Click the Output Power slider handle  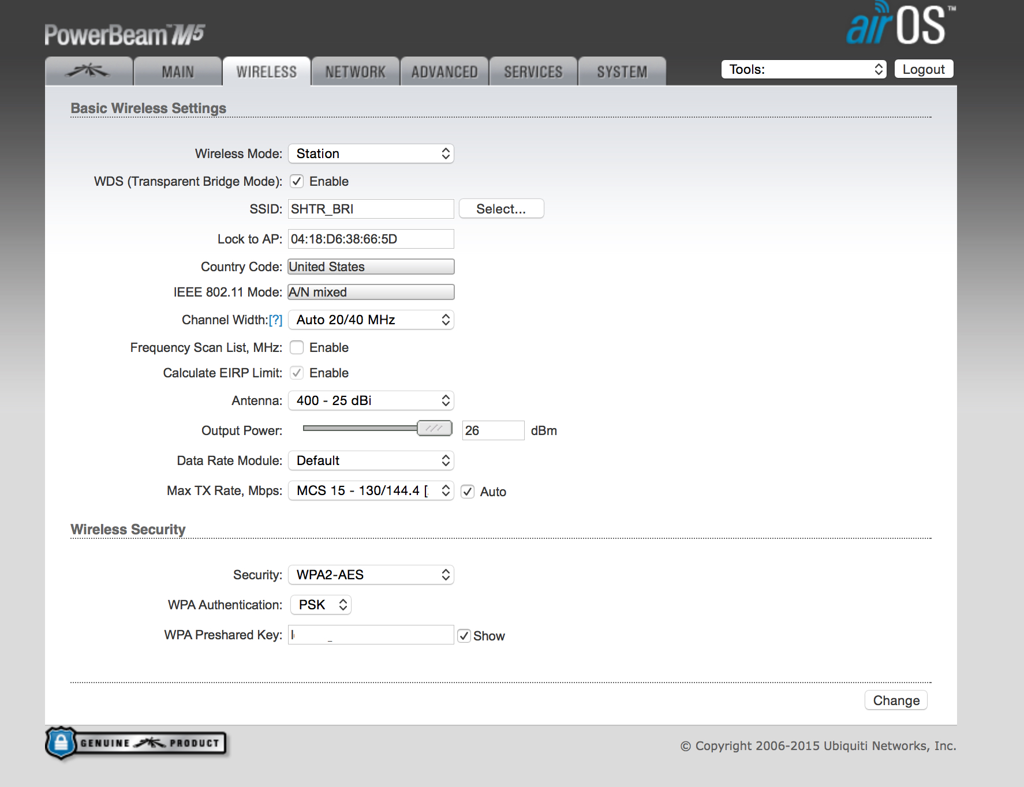pos(435,428)
